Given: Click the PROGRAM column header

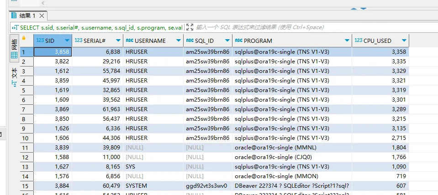Looking at the screenshot, I should 292,41.
